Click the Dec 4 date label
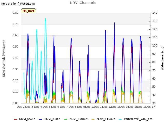Viewport: 166px width, 124px height. click(x=38, y=107)
